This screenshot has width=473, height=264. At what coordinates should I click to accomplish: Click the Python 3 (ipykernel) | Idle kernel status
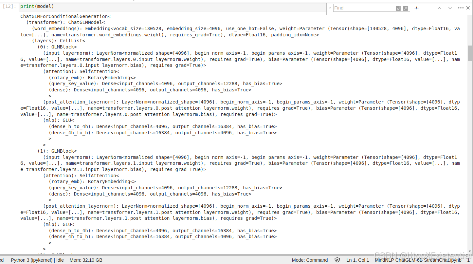click(x=38, y=260)
